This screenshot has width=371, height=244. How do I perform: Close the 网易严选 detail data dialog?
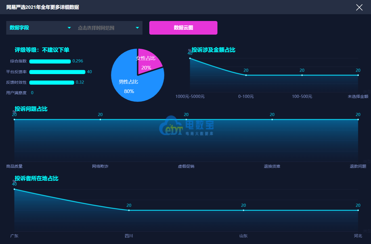pos(359,7)
